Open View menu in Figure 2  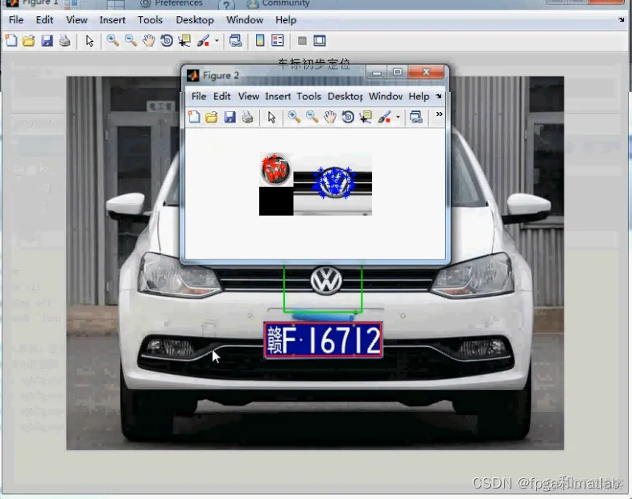tap(248, 96)
